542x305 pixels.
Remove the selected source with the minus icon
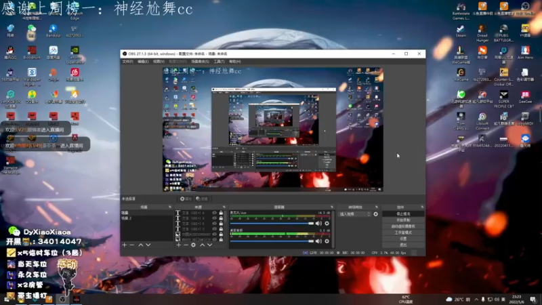point(186,245)
